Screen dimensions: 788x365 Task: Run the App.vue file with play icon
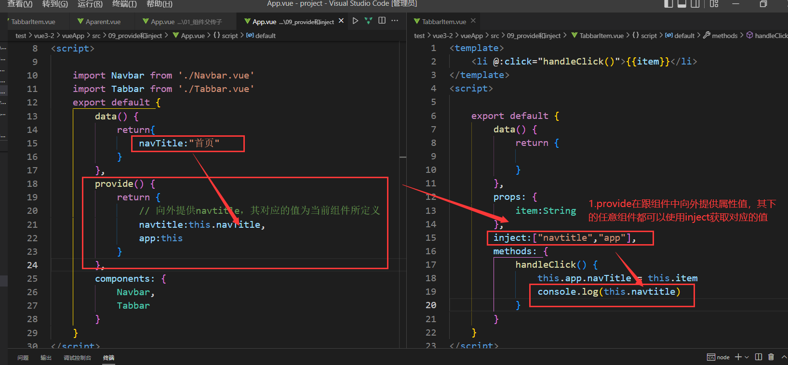coord(355,21)
